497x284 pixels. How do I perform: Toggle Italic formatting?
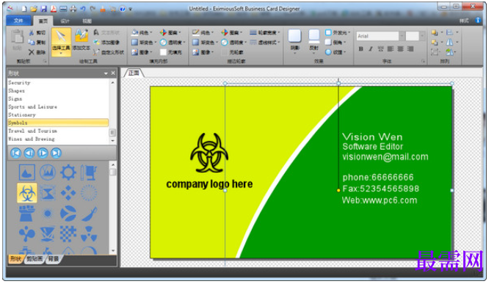(370, 49)
